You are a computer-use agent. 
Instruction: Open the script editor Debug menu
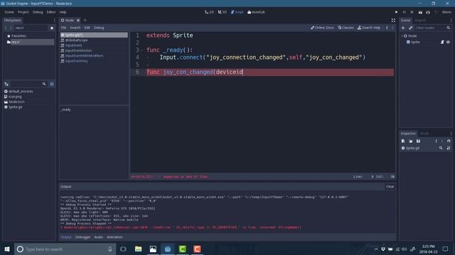(x=99, y=28)
